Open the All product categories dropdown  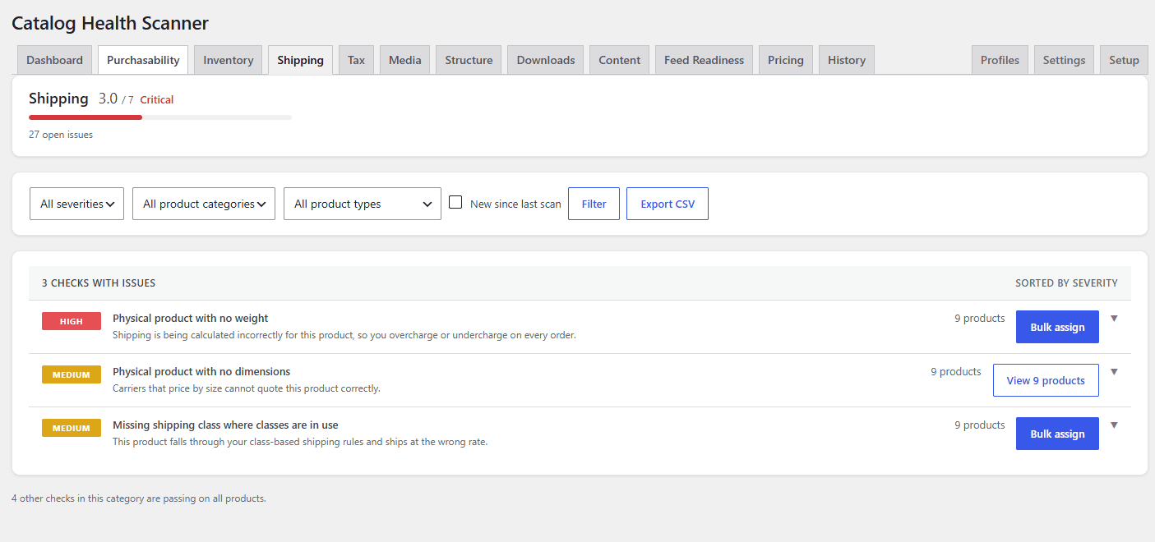click(x=204, y=204)
